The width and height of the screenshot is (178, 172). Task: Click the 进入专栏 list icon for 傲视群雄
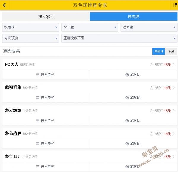point(38,98)
